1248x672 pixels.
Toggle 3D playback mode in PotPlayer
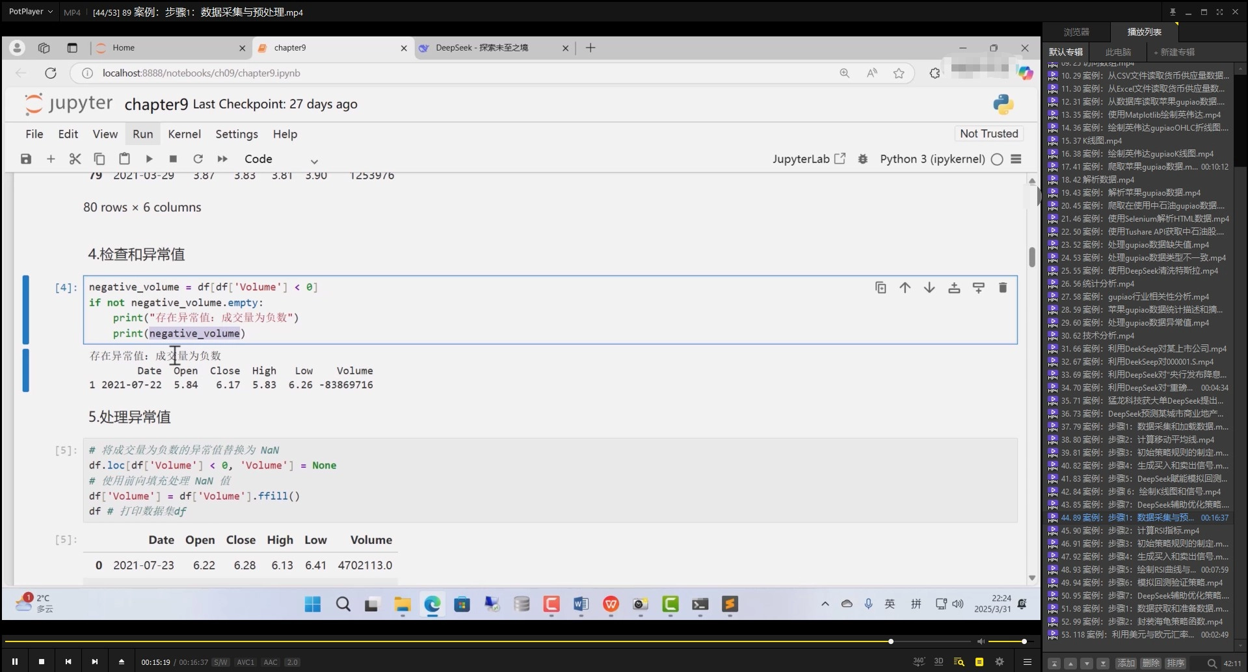tap(938, 662)
